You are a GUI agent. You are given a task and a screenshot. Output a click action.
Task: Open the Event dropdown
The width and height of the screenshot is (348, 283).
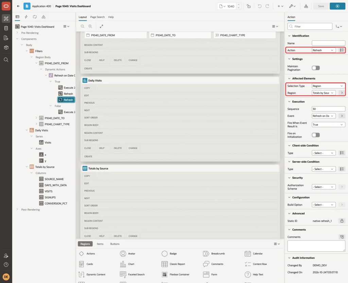[x=324, y=116]
